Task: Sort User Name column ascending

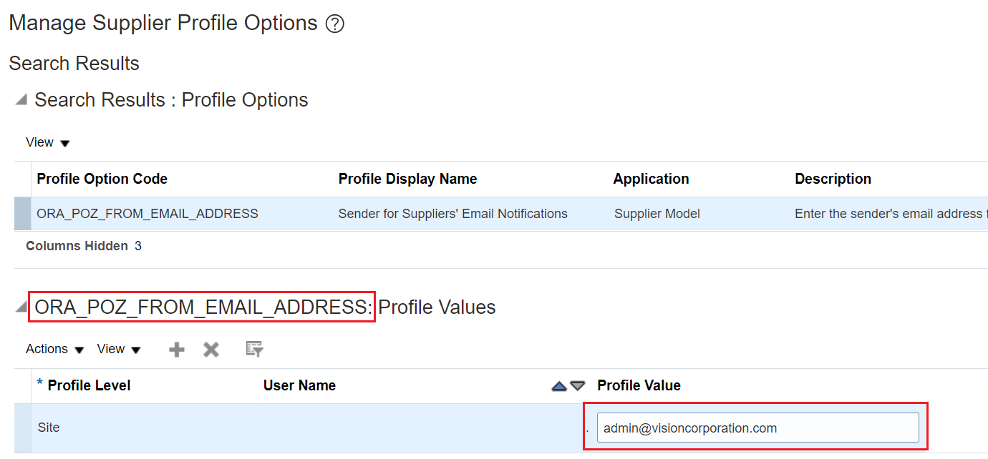Action: tap(559, 386)
